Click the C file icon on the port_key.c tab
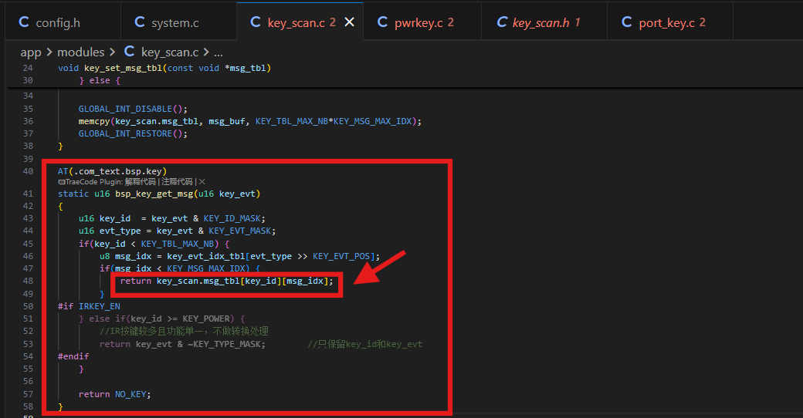Image resolution: width=803 pixels, height=418 pixels. pyautogui.click(x=626, y=22)
